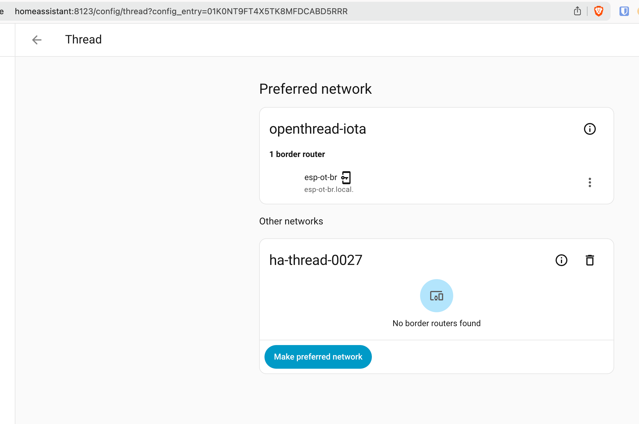Navigate back using the arrow icon
Screen dimensions: 639x424
(36, 40)
